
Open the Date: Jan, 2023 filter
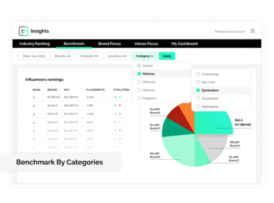pos(34,56)
